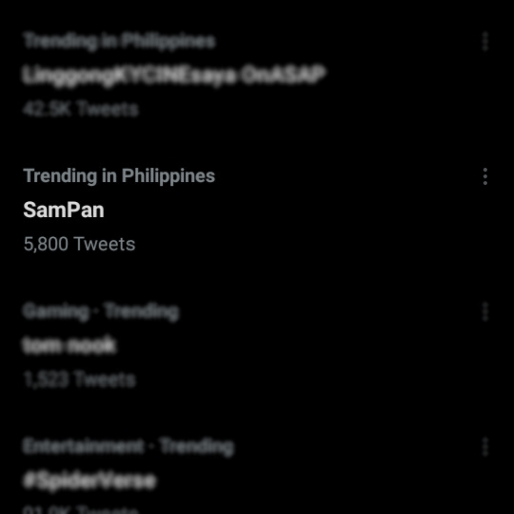
Task: Click the Gaming · Trending category label
Action: (101, 311)
